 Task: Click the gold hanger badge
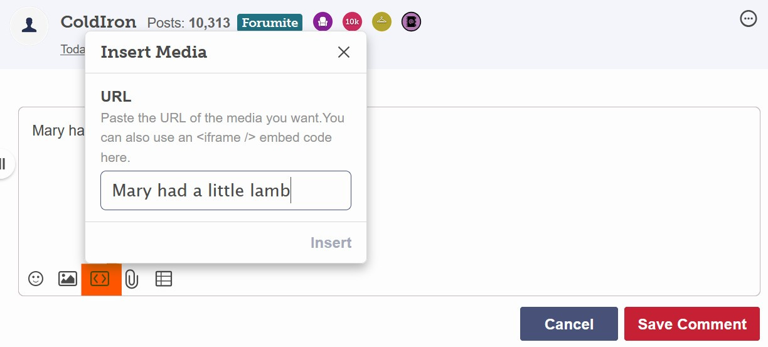click(x=381, y=23)
